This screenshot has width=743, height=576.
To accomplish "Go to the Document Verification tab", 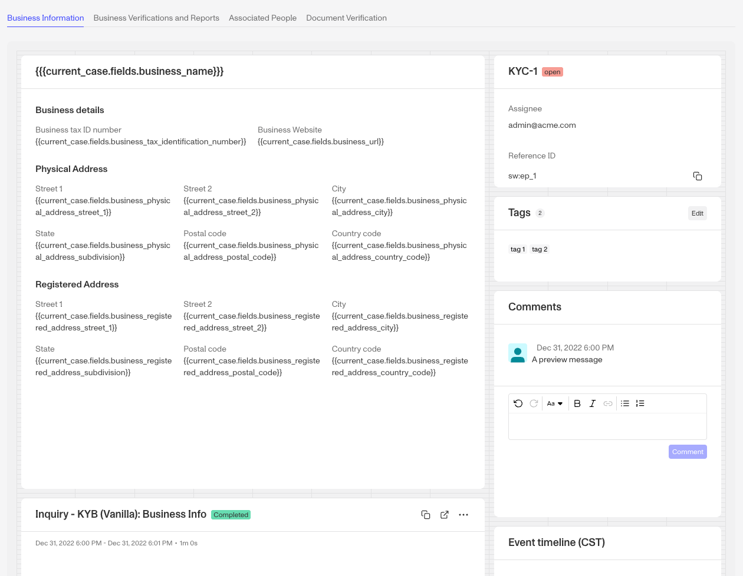I will tap(347, 18).
